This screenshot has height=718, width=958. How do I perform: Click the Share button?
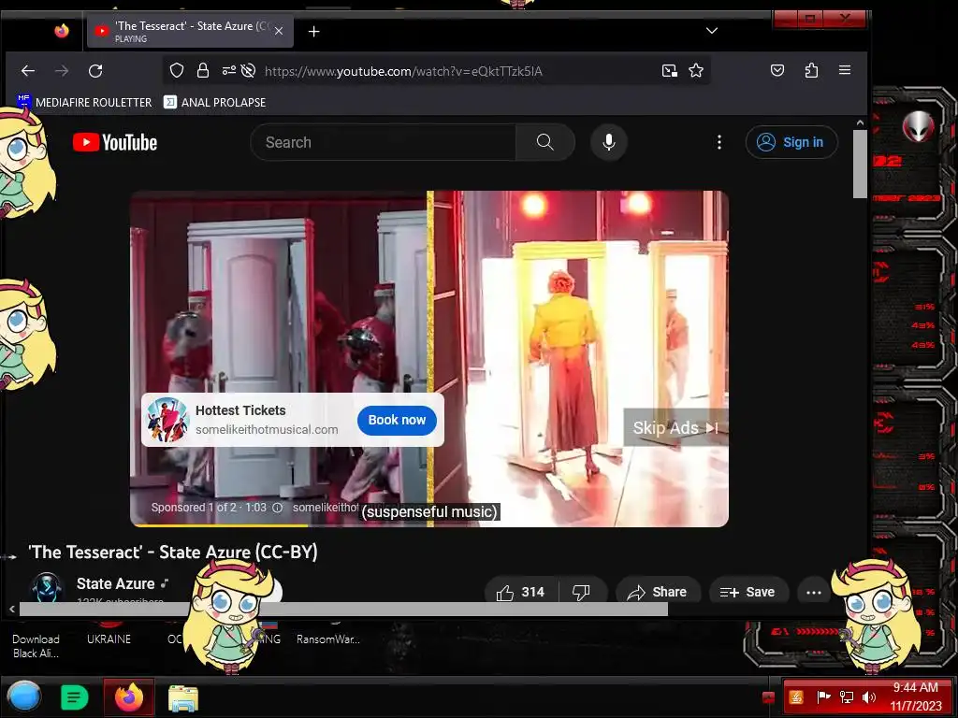point(658,592)
